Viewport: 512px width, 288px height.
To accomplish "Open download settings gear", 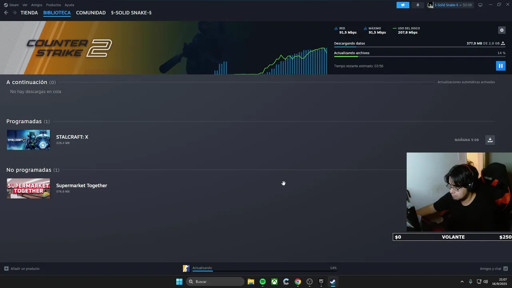I will [502, 30].
